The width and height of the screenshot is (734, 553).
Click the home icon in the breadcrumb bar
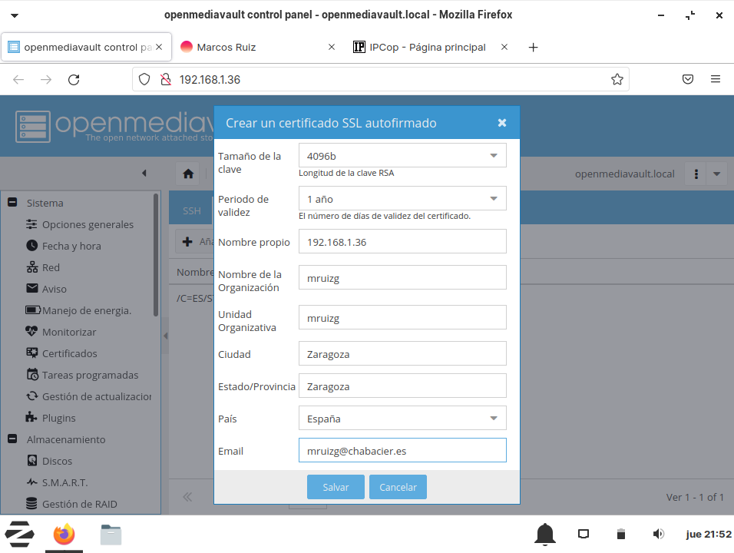pos(188,174)
